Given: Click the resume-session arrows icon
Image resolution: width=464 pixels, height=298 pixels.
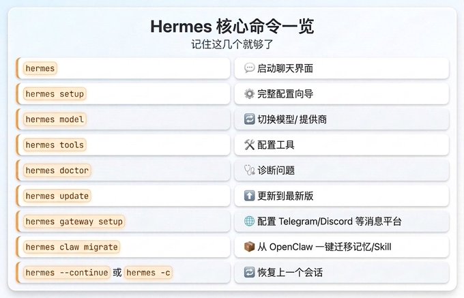Looking at the screenshot, I should [248, 273].
